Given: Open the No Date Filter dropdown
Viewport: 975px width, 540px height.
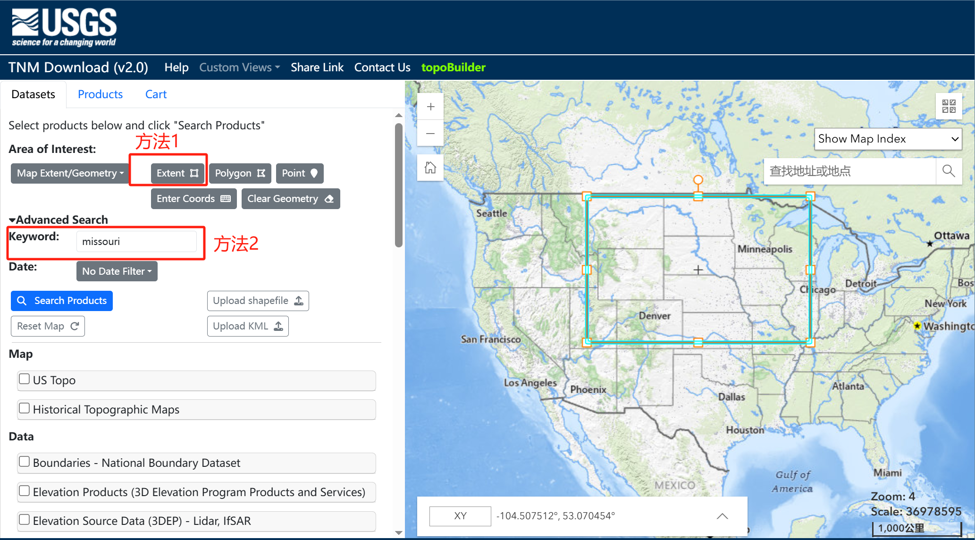Looking at the screenshot, I should [117, 271].
